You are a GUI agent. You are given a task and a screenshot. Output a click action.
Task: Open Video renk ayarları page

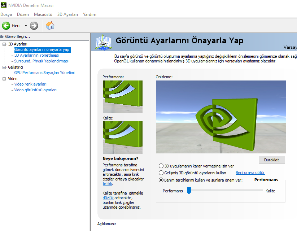click(30, 84)
